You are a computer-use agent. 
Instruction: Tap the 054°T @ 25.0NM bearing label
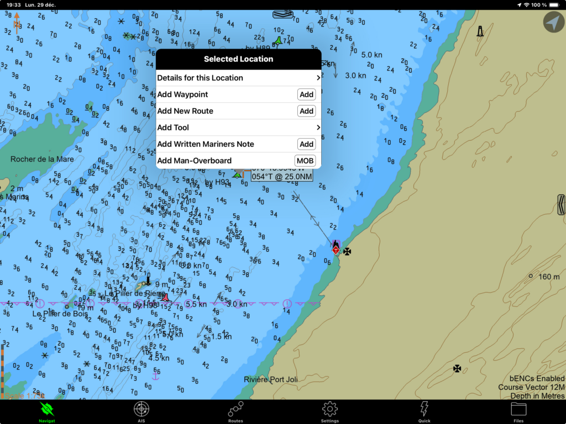click(x=282, y=177)
